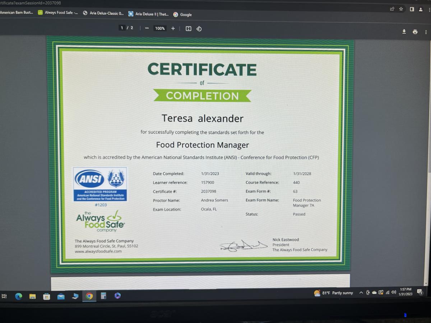431x323 pixels.
Task: Share this page from the address bar
Action: tap(392, 9)
